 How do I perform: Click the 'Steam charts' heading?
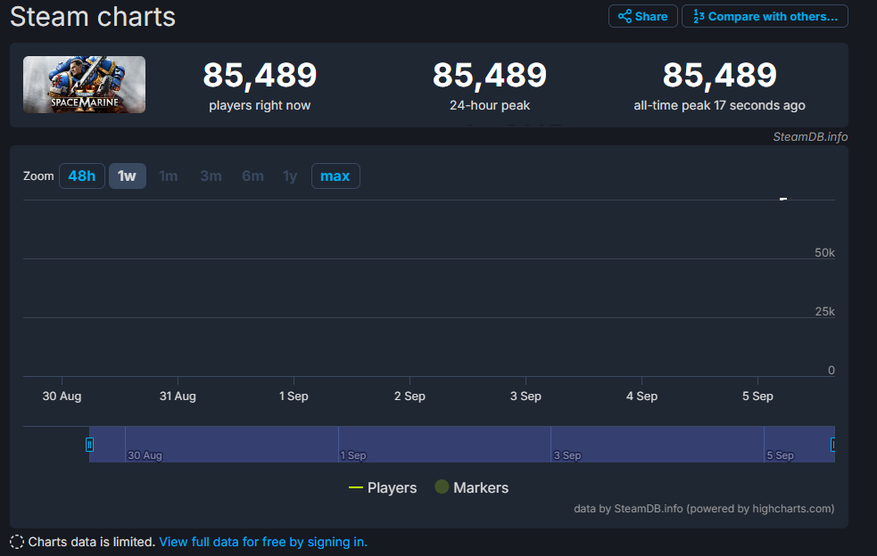coord(93,16)
